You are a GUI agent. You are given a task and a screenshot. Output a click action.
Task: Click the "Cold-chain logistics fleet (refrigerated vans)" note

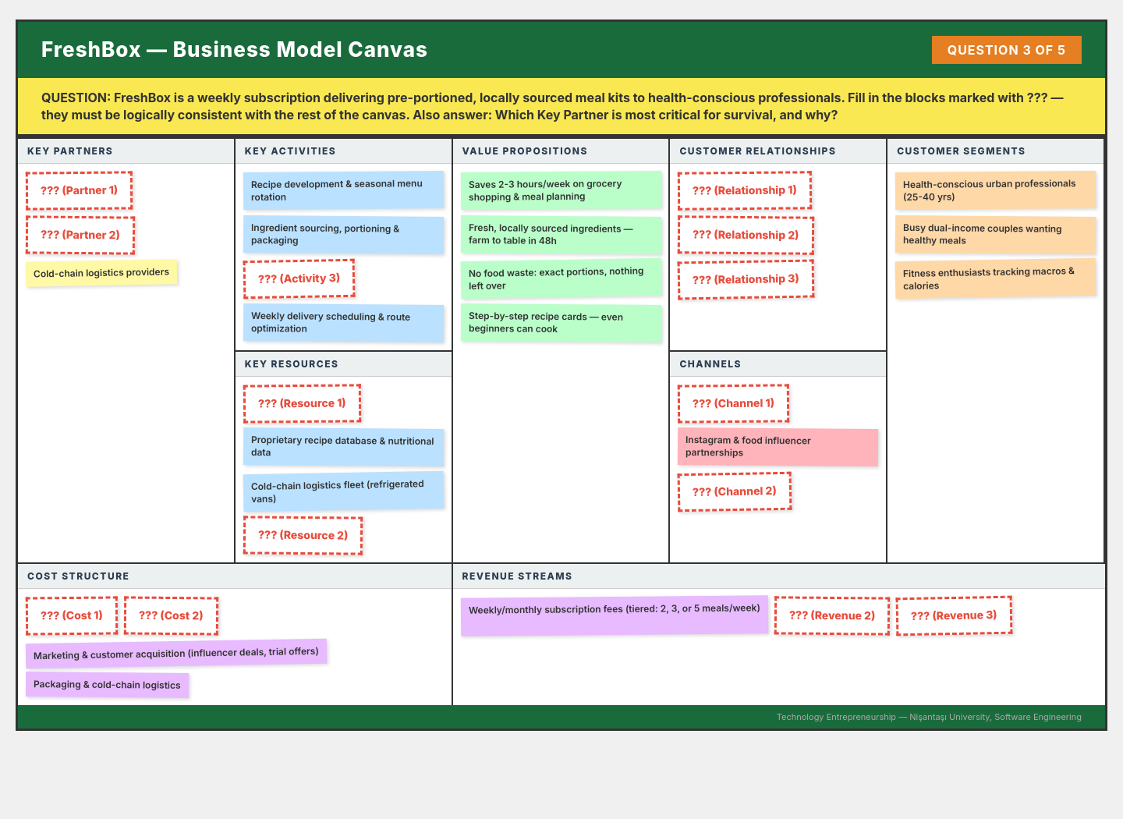coord(343,491)
